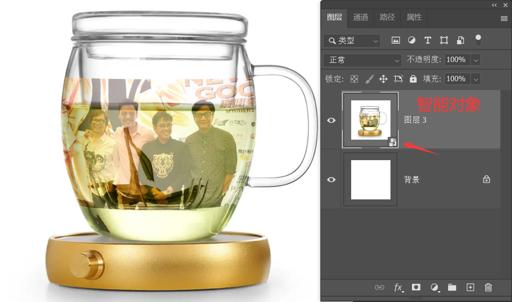The image size is (512, 302).
Task: Select layer name 图层 3
Action: tap(415, 120)
